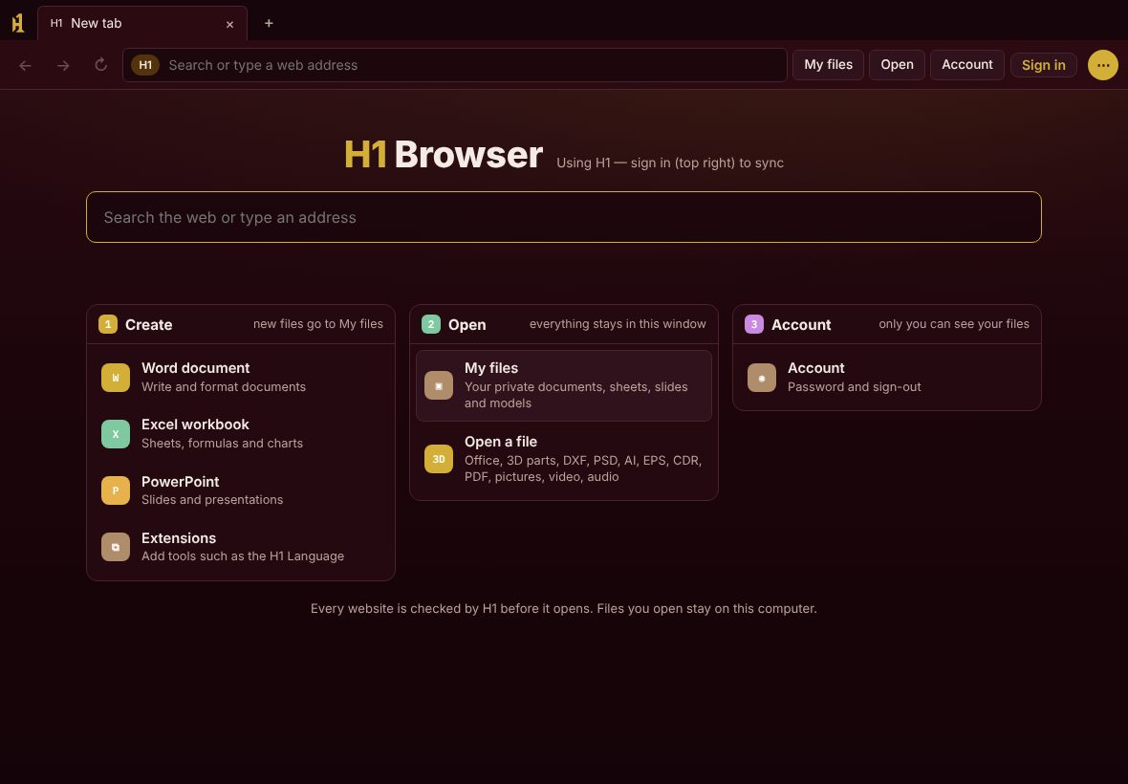1128x784 pixels.
Task: Click the Extensions tile icon
Action: click(115, 547)
